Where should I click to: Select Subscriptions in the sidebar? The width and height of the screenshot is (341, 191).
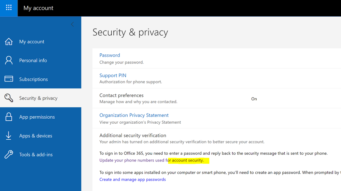coord(33,79)
